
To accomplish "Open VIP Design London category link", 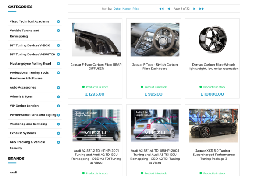I will [x=24, y=106].
